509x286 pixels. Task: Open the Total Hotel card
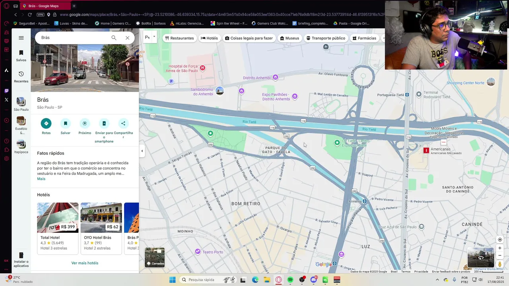(x=58, y=228)
